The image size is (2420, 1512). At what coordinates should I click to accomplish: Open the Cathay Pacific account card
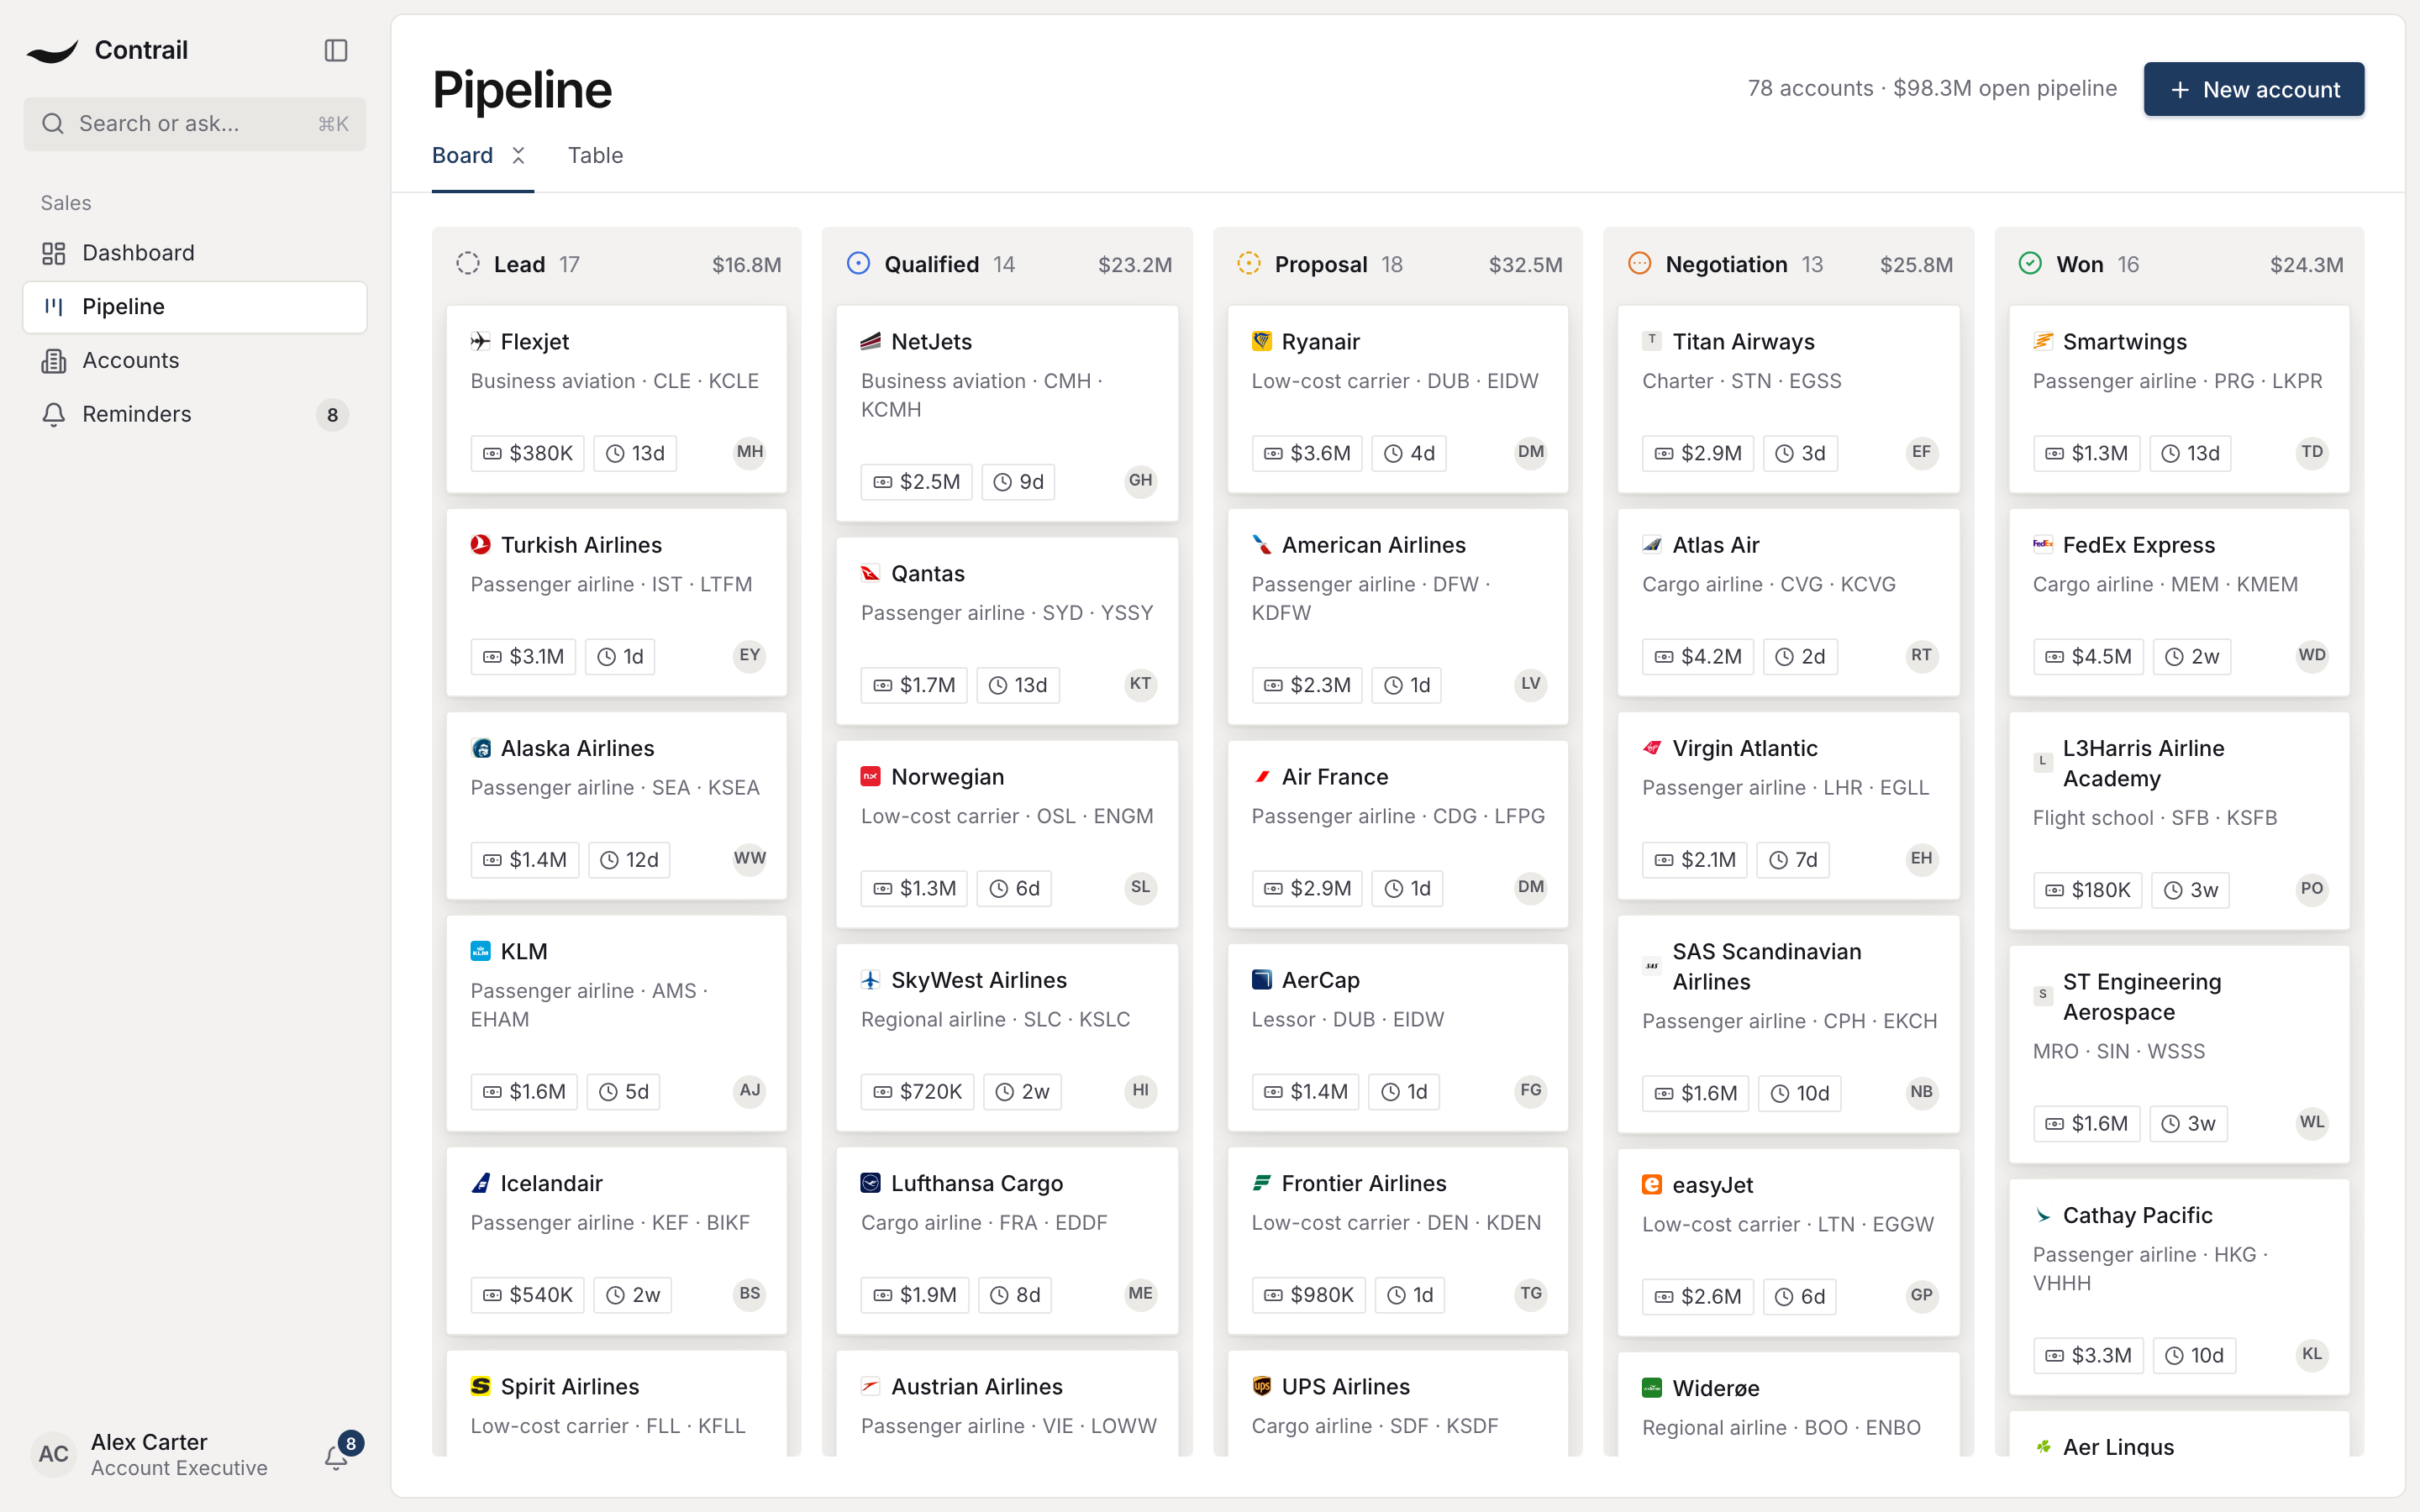[2179, 1286]
